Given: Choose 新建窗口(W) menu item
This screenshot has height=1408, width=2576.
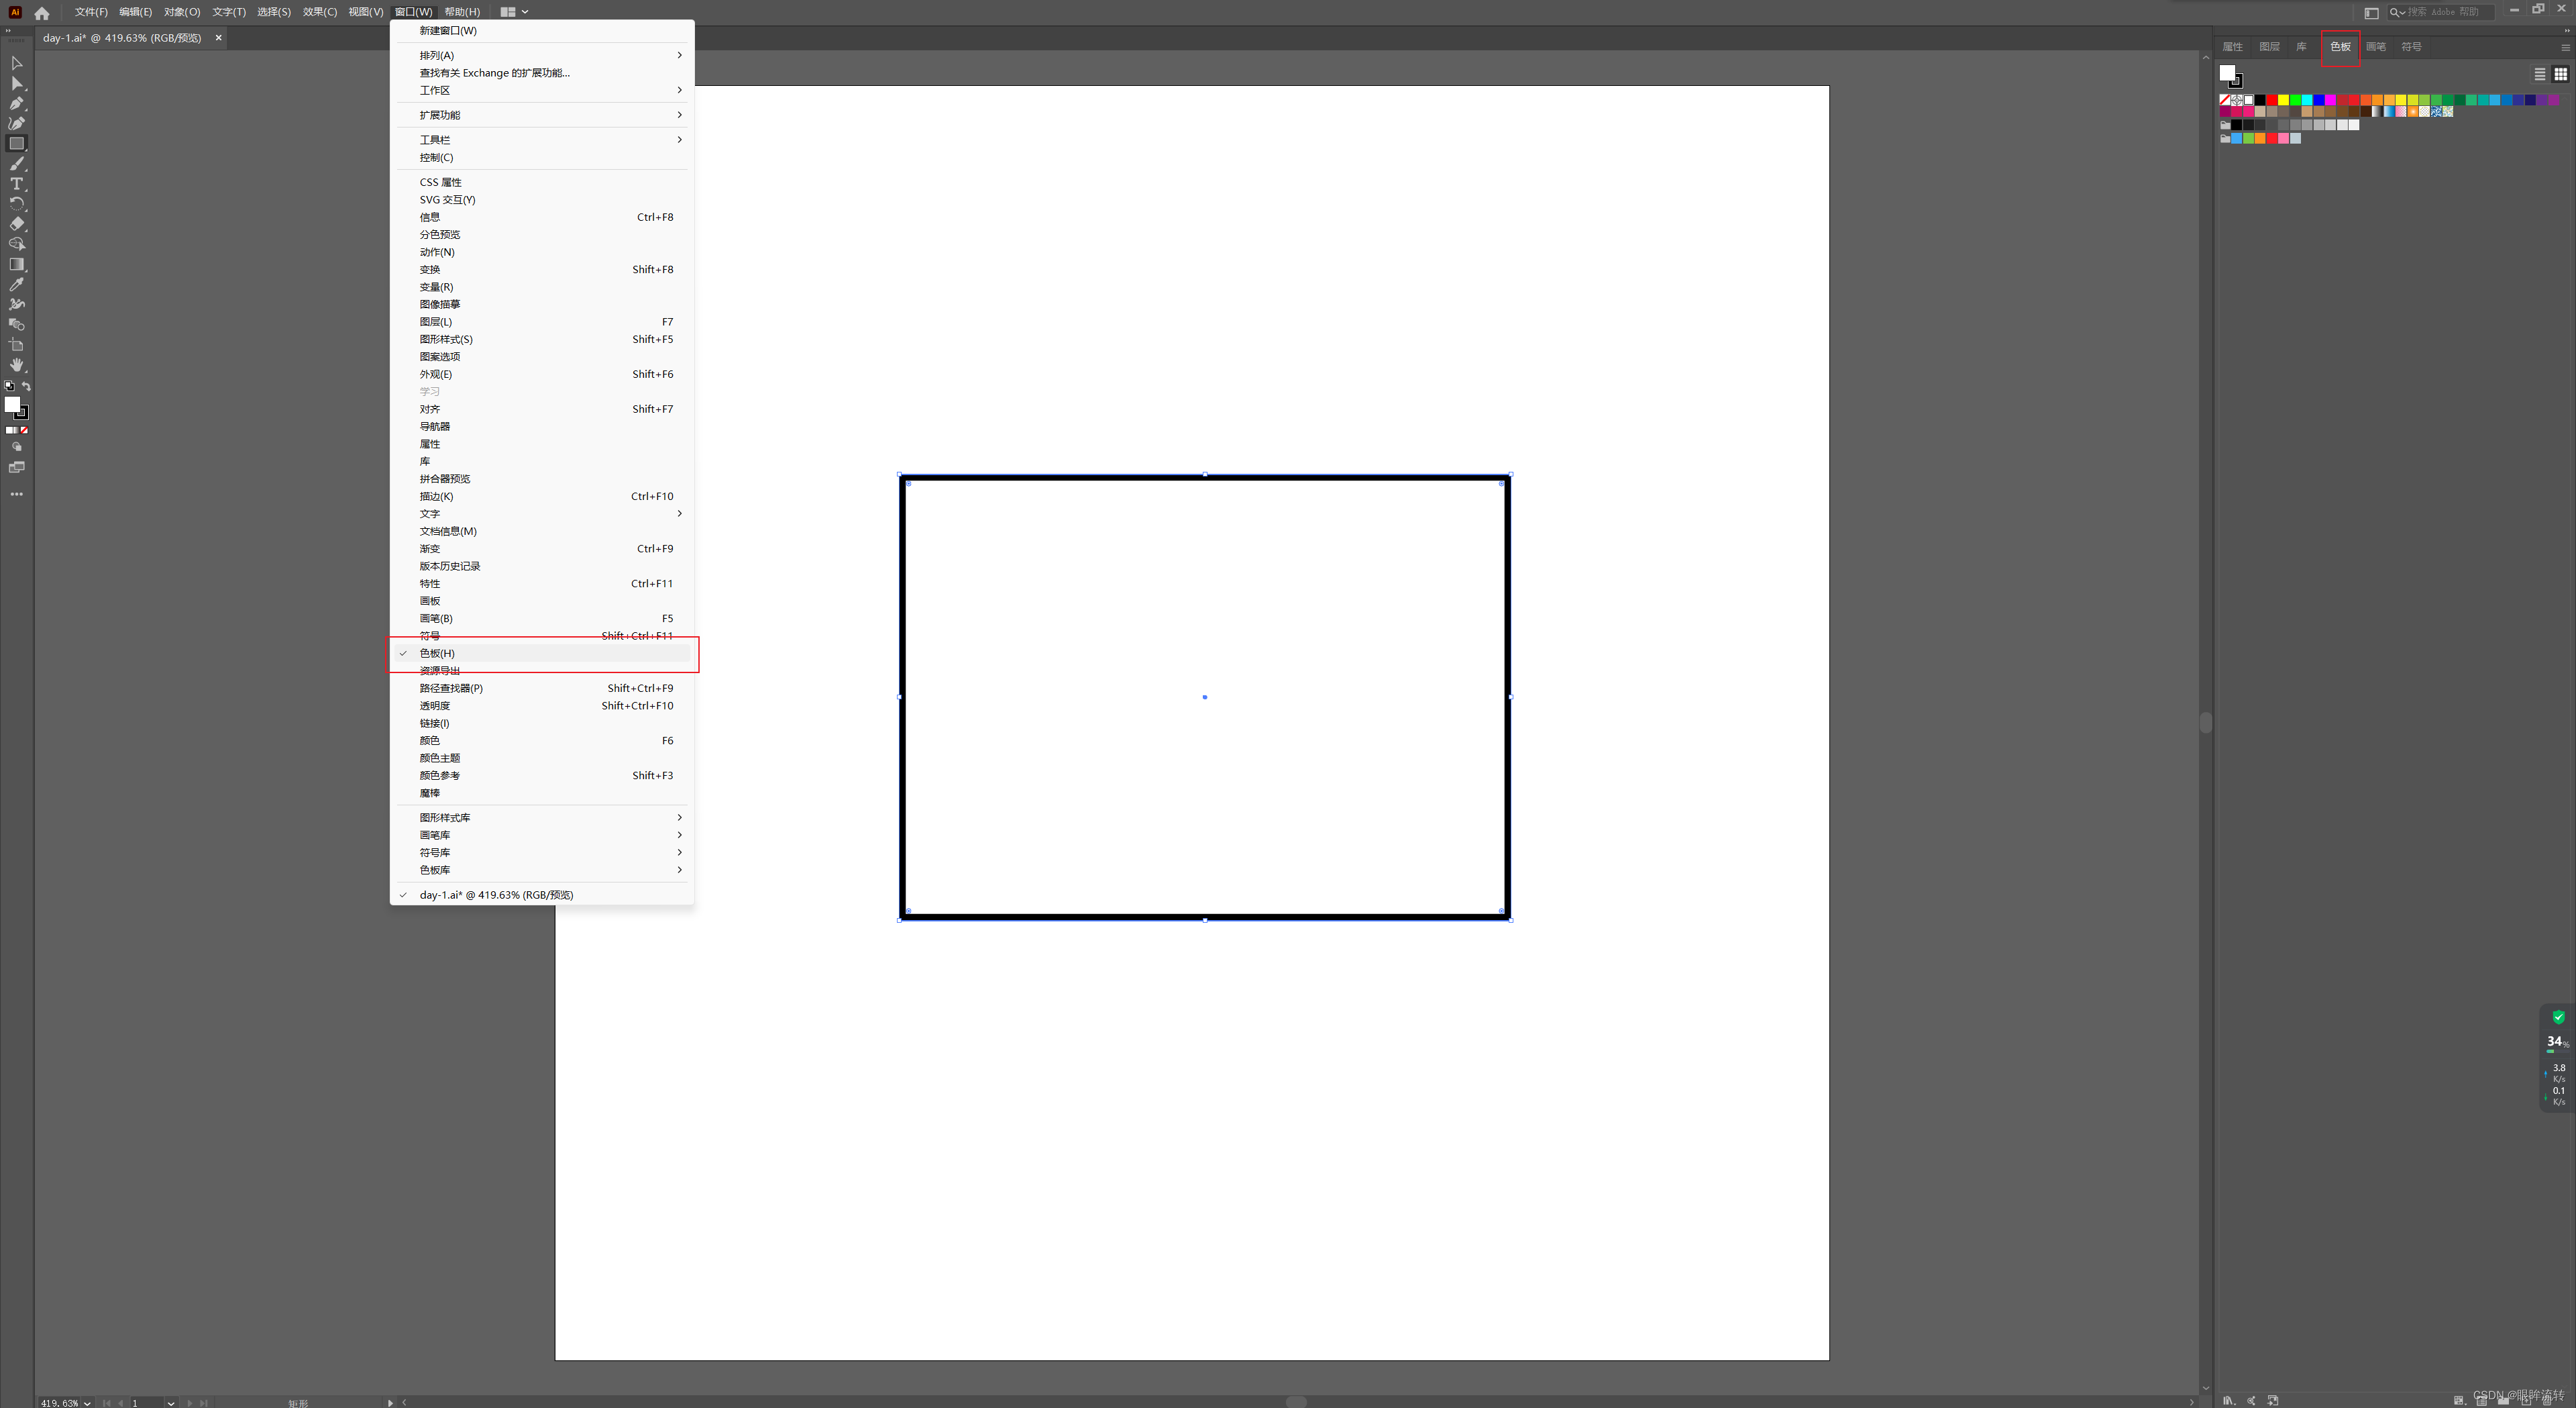Looking at the screenshot, I should click(543, 30).
